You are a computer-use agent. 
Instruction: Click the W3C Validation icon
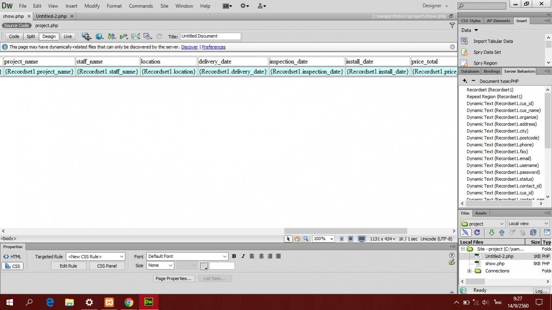pos(124,36)
